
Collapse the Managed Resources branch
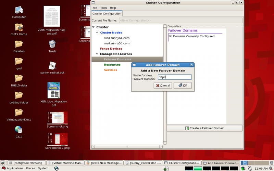click(x=97, y=54)
